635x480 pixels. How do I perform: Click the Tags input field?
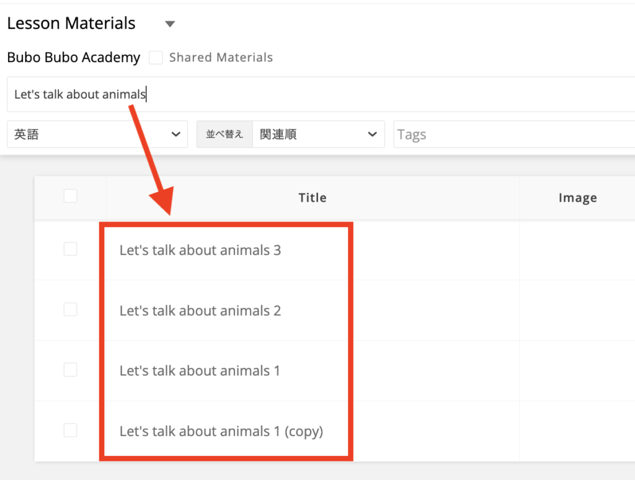(x=513, y=135)
